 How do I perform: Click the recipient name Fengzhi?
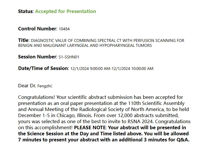[44, 86]
